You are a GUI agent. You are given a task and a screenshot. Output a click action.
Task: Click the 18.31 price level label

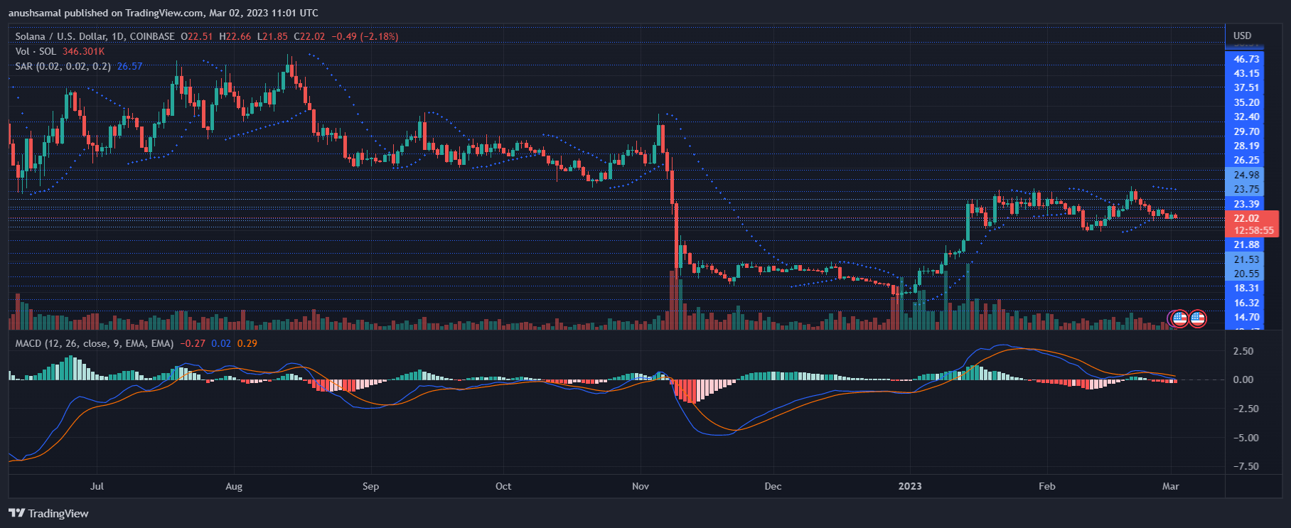[1246, 288]
